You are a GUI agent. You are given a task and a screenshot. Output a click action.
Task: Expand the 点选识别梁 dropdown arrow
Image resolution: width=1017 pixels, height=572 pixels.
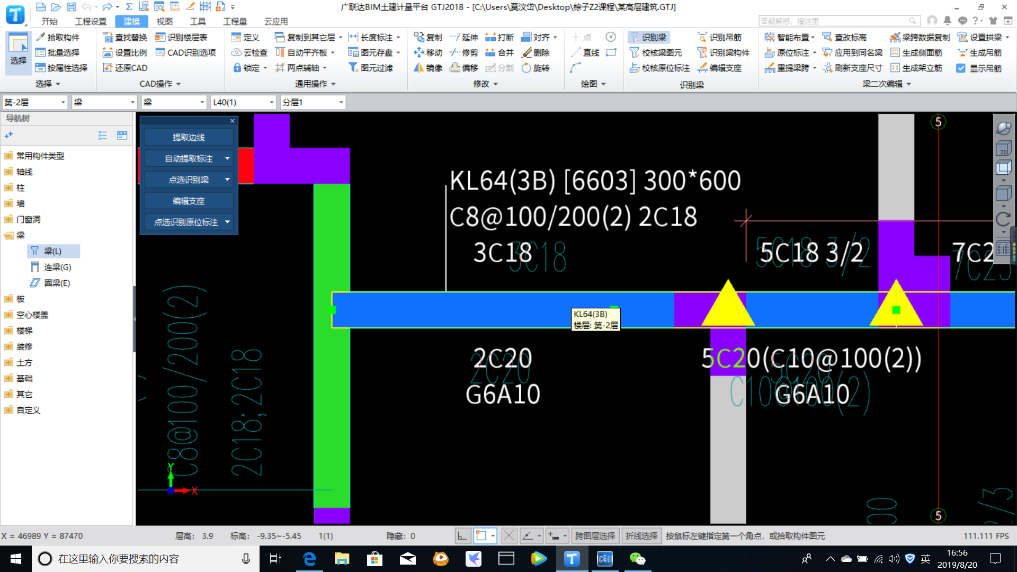(x=227, y=180)
